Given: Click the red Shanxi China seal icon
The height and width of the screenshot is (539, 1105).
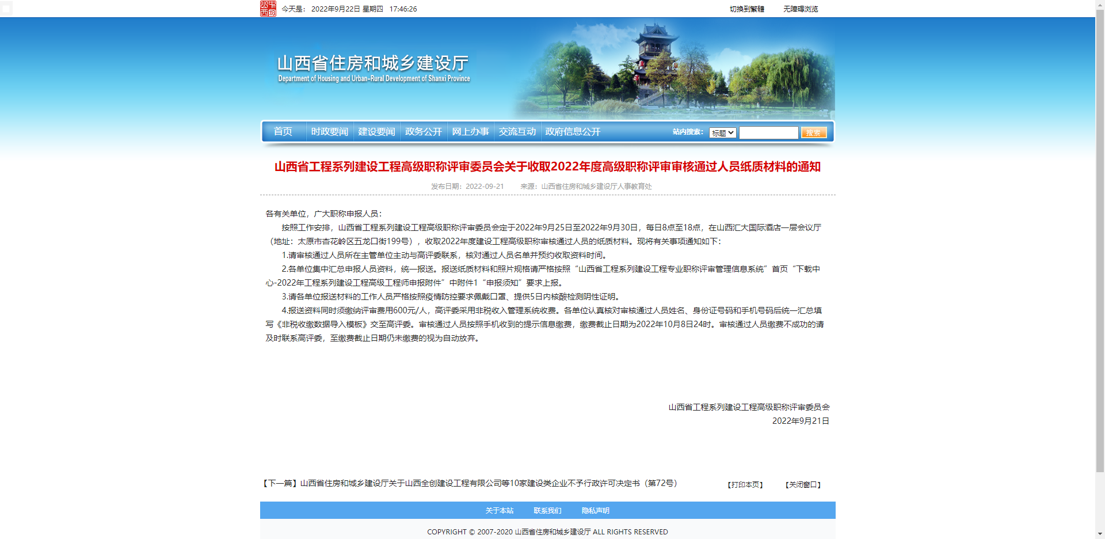Looking at the screenshot, I should [x=268, y=9].
